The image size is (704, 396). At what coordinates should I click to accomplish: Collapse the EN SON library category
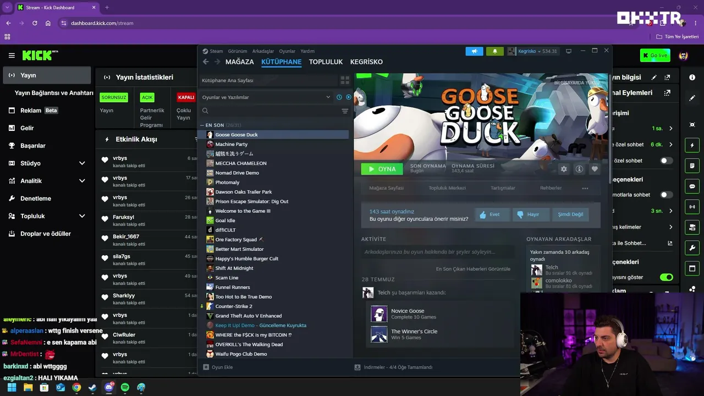pos(202,125)
